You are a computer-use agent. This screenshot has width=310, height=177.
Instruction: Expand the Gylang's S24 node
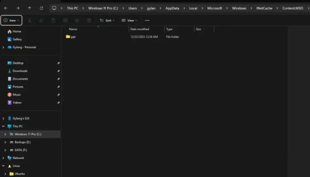point(4,118)
